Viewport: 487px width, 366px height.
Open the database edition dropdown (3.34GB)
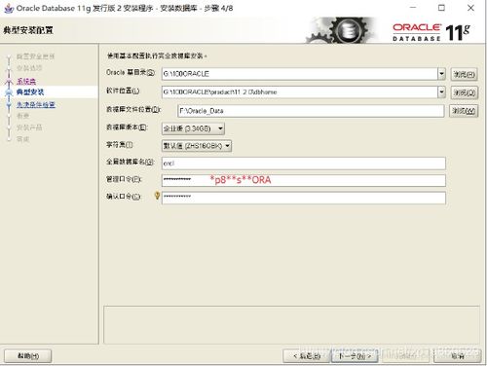[x=193, y=128]
